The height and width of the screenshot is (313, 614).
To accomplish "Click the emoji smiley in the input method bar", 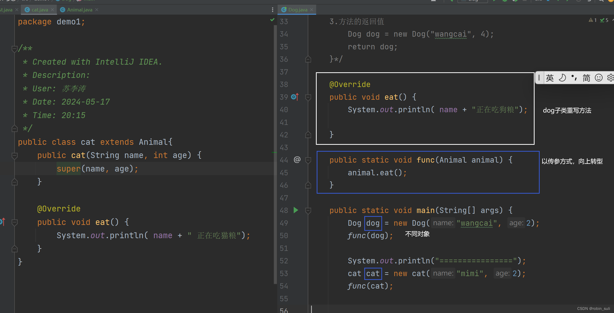I will coord(598,78).
